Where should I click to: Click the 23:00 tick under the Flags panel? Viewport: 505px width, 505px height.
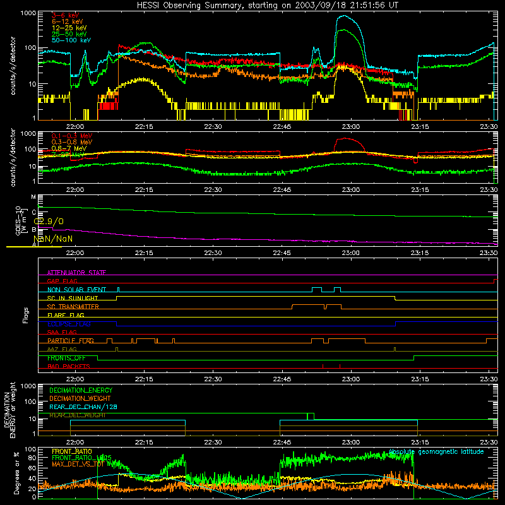tap(351, 379)
